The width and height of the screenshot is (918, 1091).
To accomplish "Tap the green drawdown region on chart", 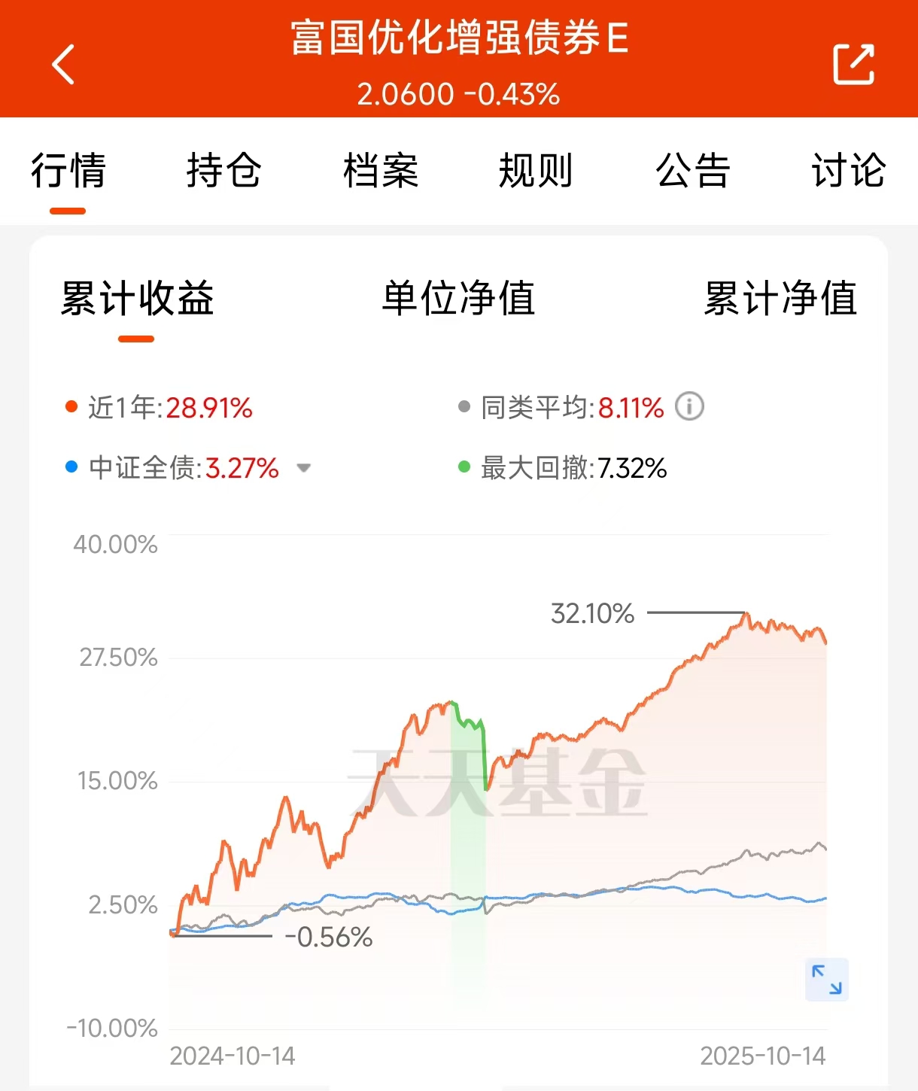I will (468, 850).
